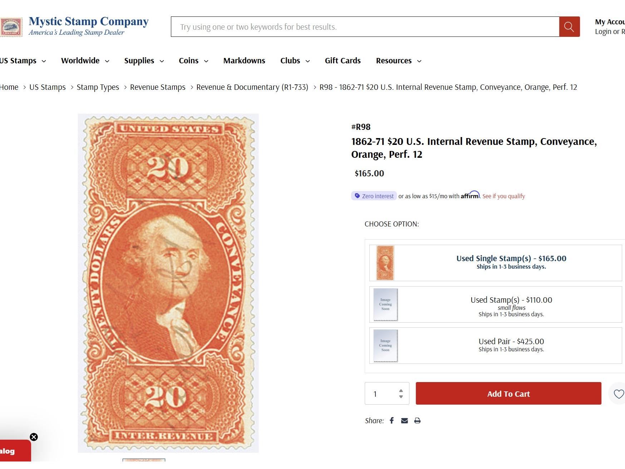
Task: Decrease quantity with the down arrow
Action: [401, 397]
